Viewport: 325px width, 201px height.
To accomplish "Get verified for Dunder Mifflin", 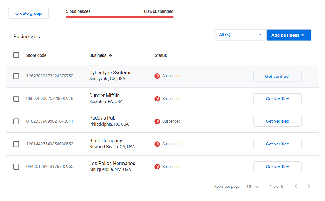I will click(x=277, y=99).
